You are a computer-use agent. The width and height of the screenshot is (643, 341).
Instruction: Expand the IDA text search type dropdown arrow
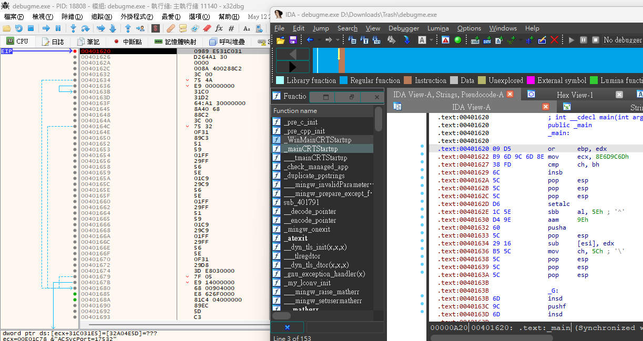click(431, 40)
